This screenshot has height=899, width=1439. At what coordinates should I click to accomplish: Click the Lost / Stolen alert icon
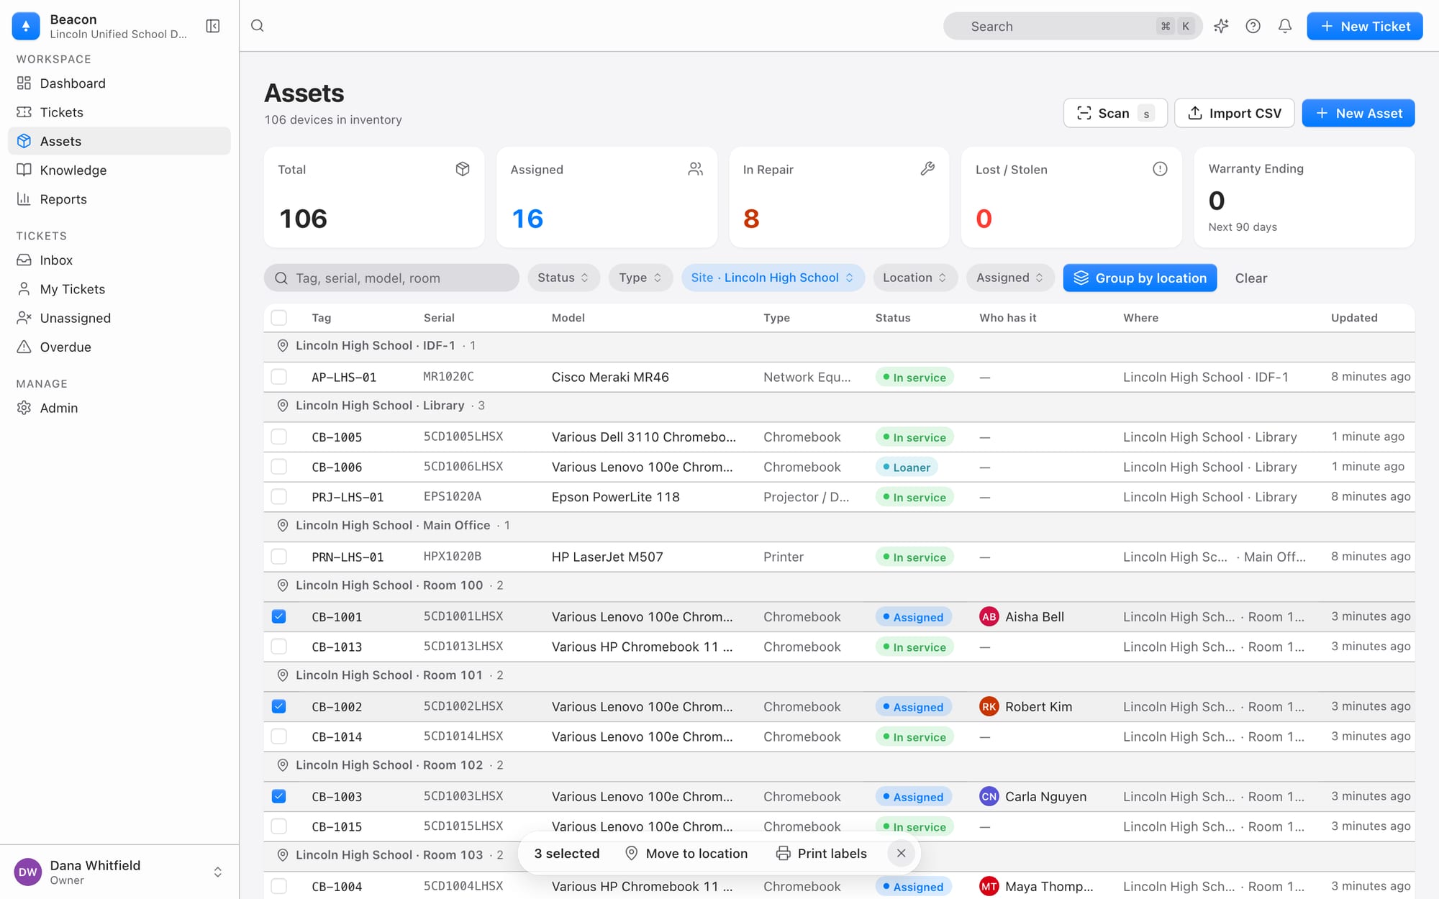[x=1160, y=169]
